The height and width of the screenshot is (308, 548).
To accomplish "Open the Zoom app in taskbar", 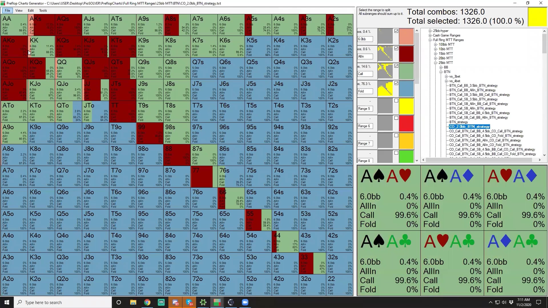I will (245, 302).
